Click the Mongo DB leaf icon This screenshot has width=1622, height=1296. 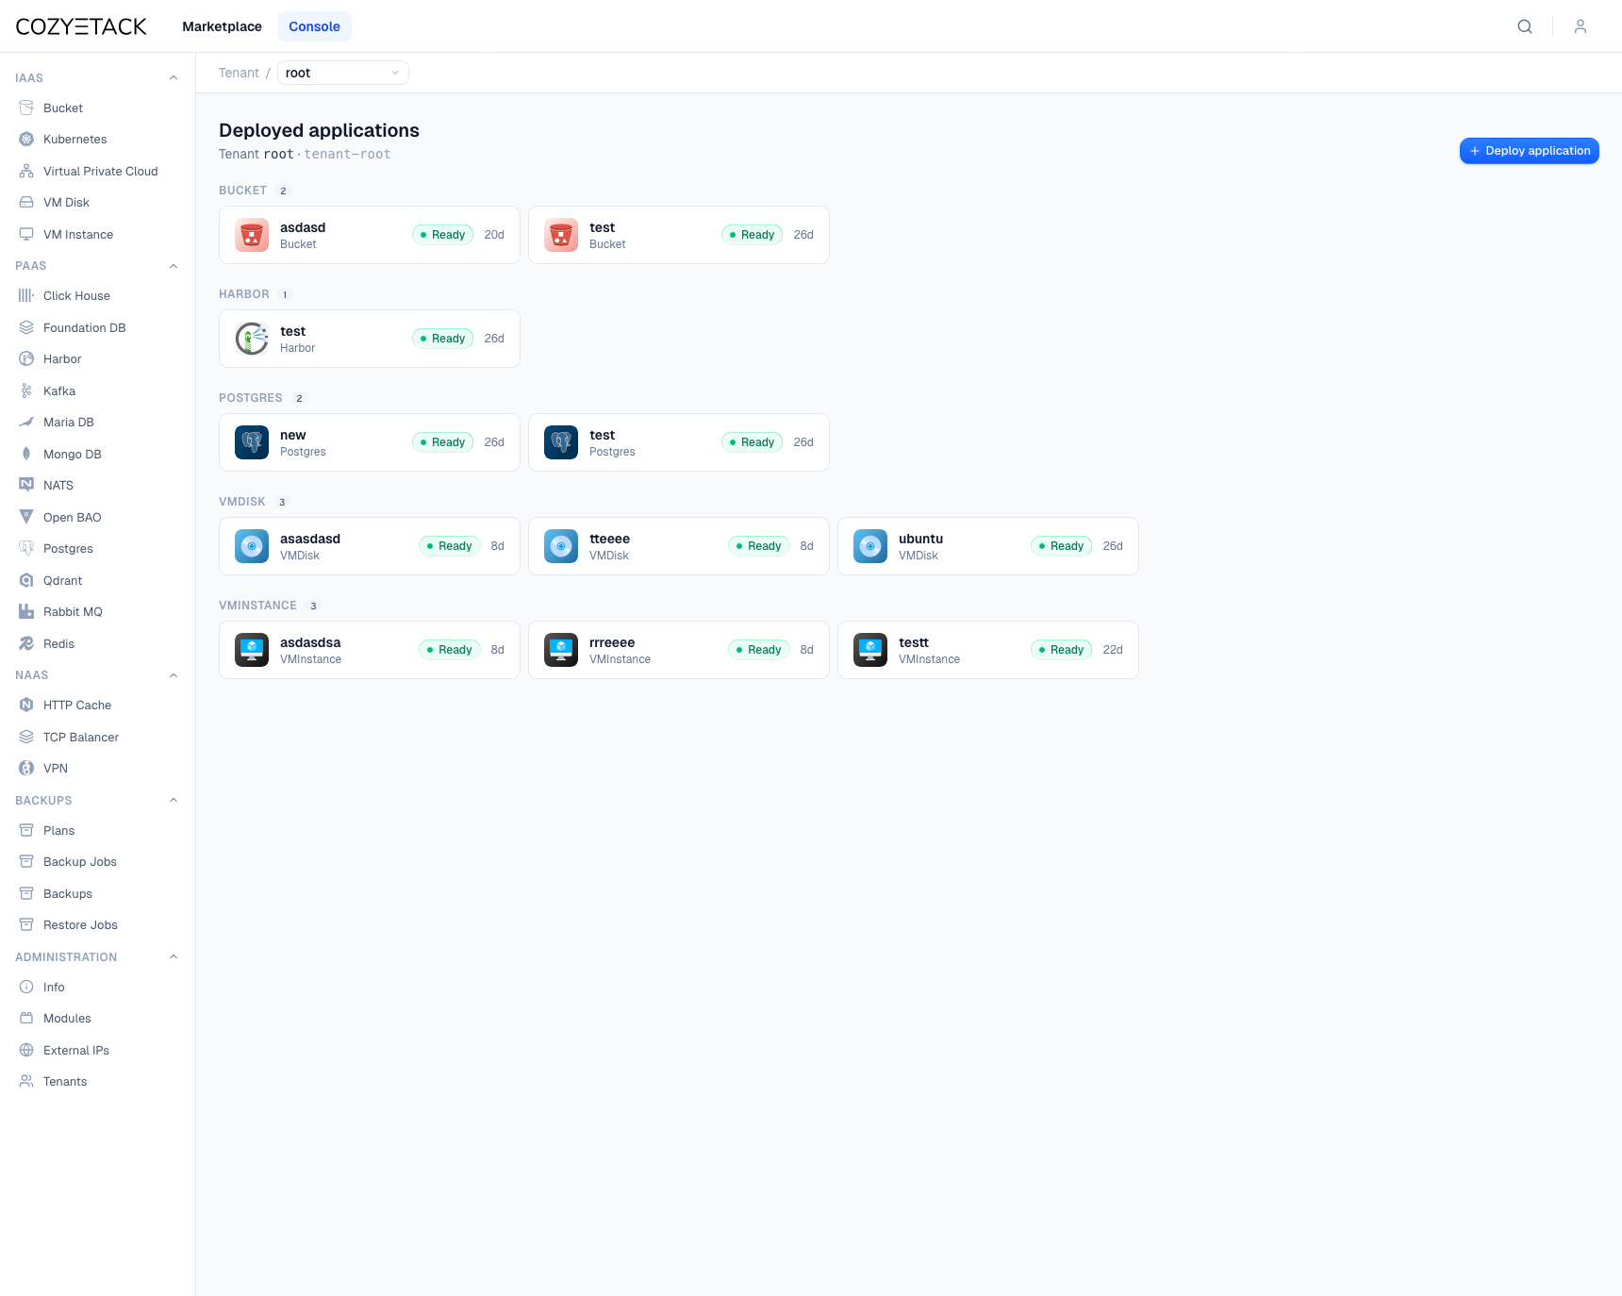tap(26, 455)
